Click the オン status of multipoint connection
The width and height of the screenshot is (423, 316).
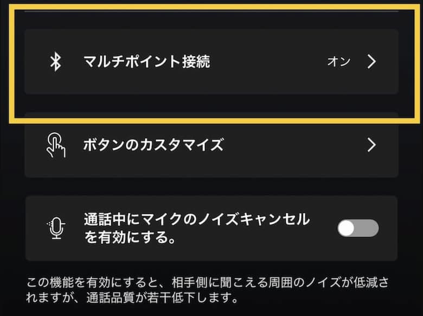click(338, 61)
